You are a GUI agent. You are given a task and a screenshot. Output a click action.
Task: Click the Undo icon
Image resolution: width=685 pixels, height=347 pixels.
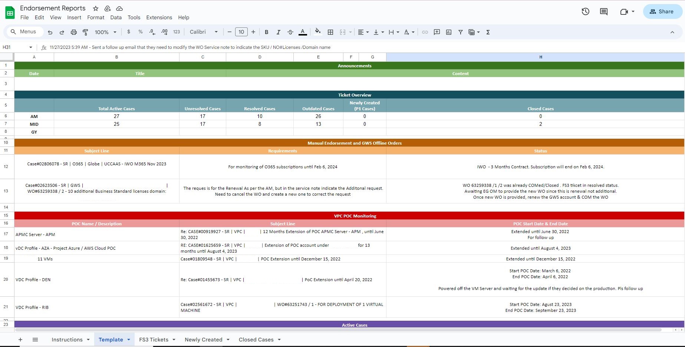point(50,32)
